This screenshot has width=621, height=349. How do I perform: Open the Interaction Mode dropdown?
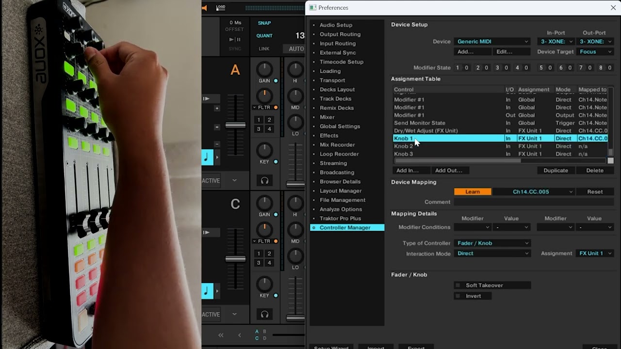point(492,253)
